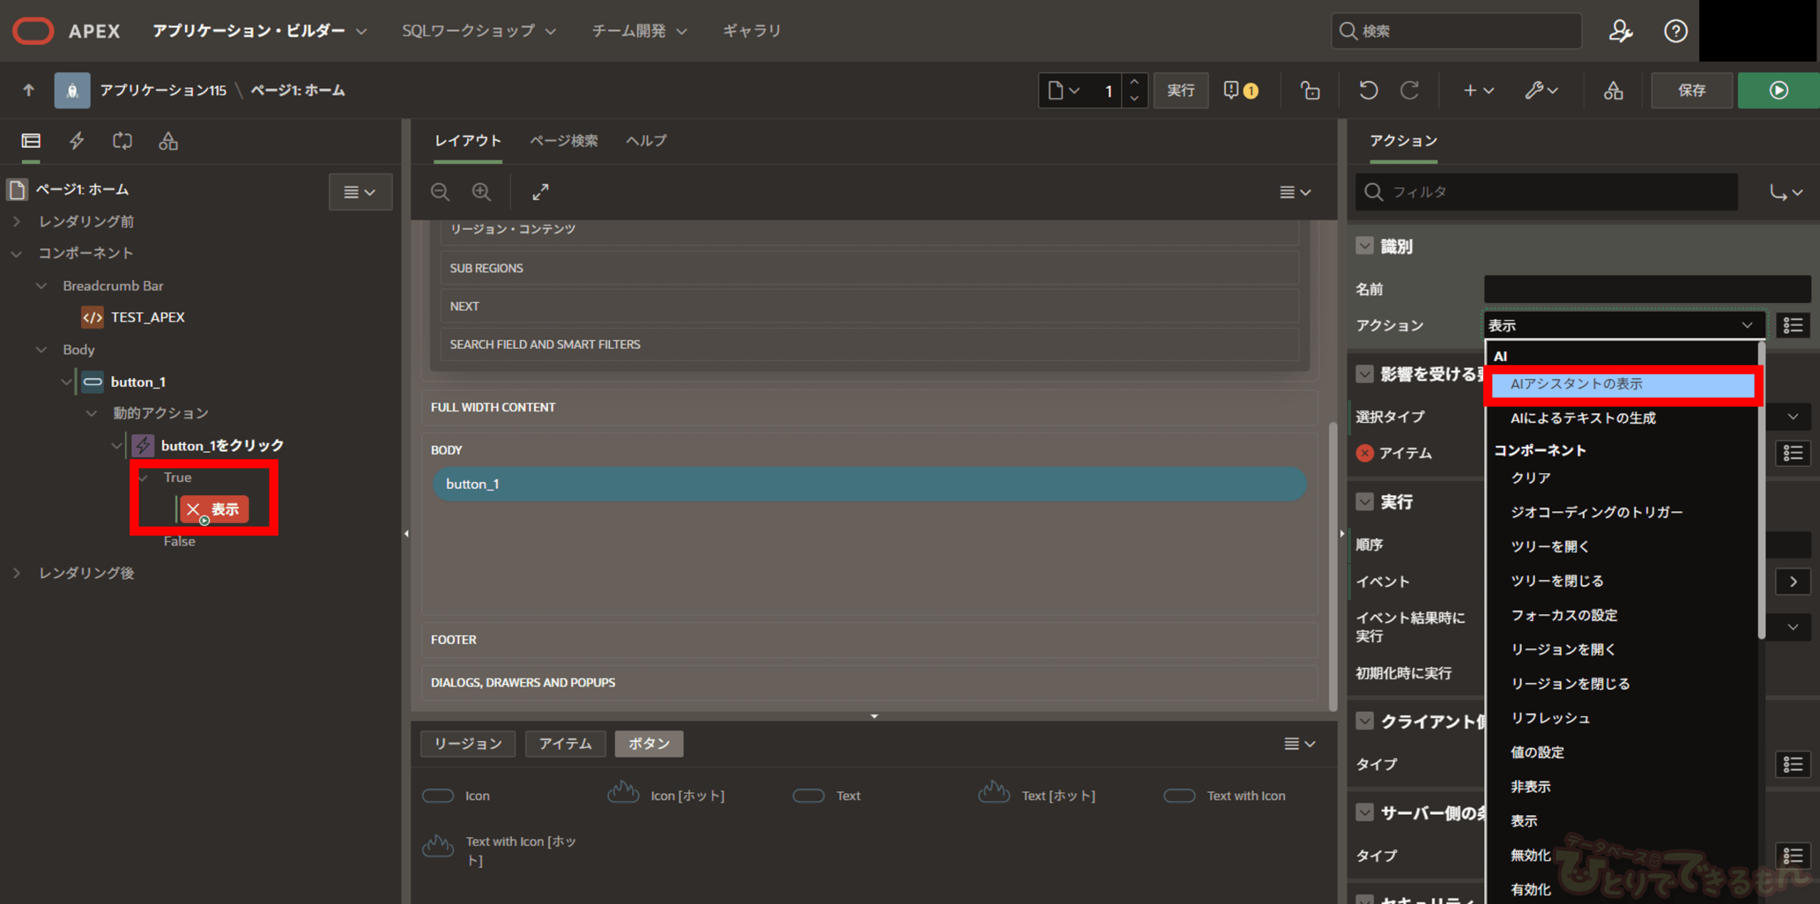Open the アクション select dropdown
Image resolution: width=1820 pixels, height=904 pixels.
coord(1623,325)
